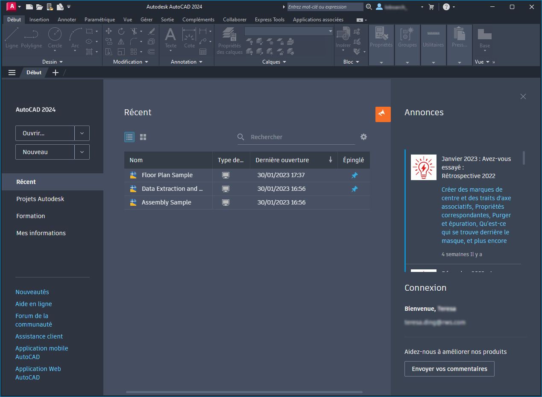Expand the Calques panel flyout
Viewport: 542px width, 397px height.
click(x=274, y=62)
